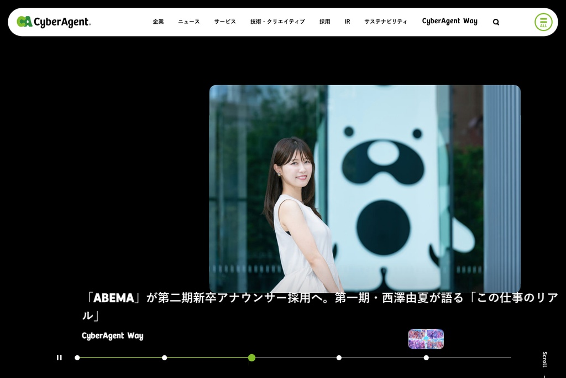Screen dimensions: 566x378
Task: Jump to the fifth slide dot
Action: 426,358
